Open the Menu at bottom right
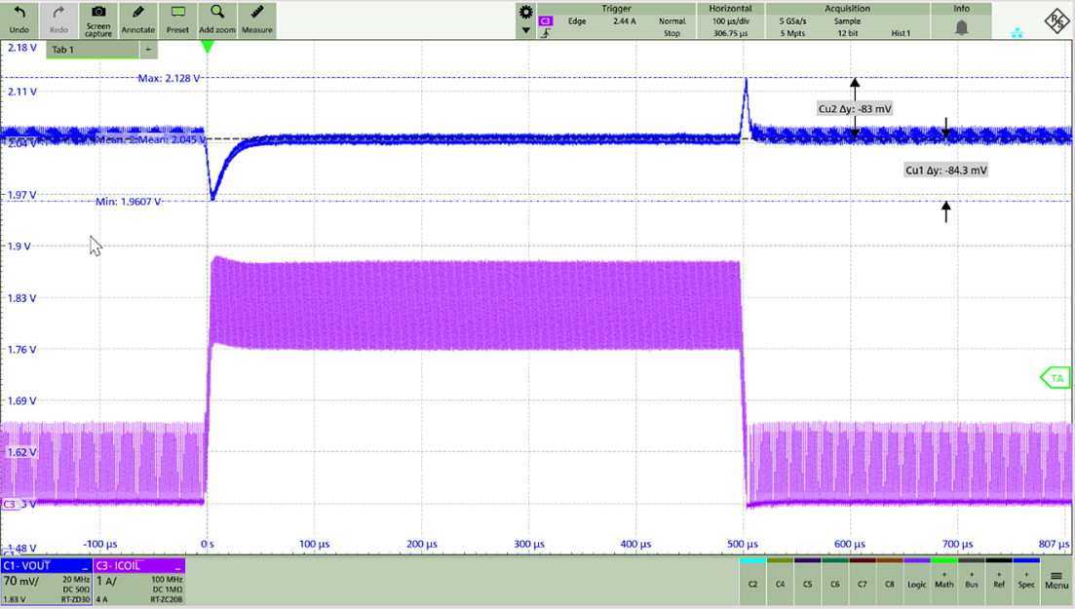 (1056, 582)
